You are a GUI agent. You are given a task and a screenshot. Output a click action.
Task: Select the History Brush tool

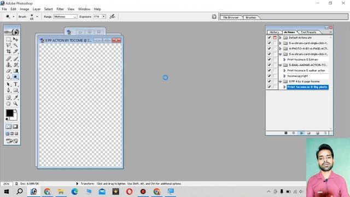pyautogui.click(x=15, y=65)
